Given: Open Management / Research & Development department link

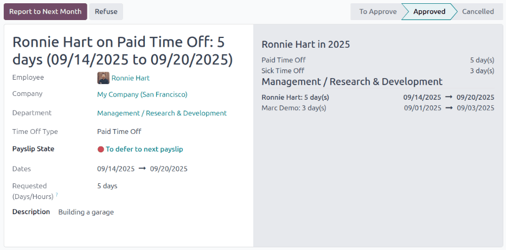Looking at the screenshot, I should point(162,113).
